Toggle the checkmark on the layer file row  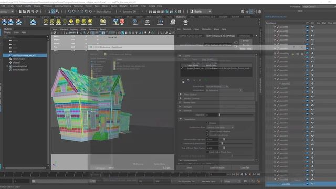point(182,68)
